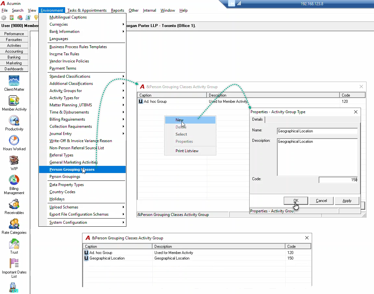Image resolution: width=374 pixels, height=294 pixels.
Task: Open the Performance sidebar section
Action: pos(14,34)
